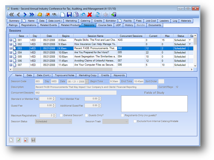
Task: Click the End Time field 10:45am
Action: click(x=139, y=81)
